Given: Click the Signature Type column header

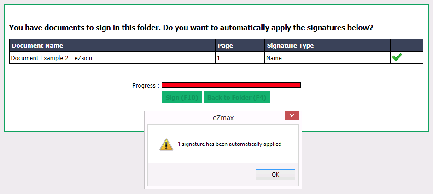Looking at the screenshot, I should 328,45.
